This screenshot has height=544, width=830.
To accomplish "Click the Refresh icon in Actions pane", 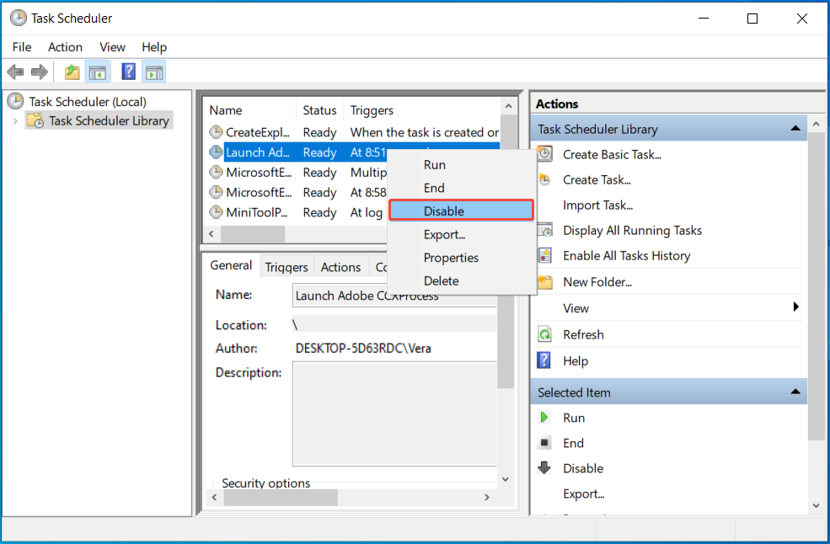I will (x=545, y=334).
